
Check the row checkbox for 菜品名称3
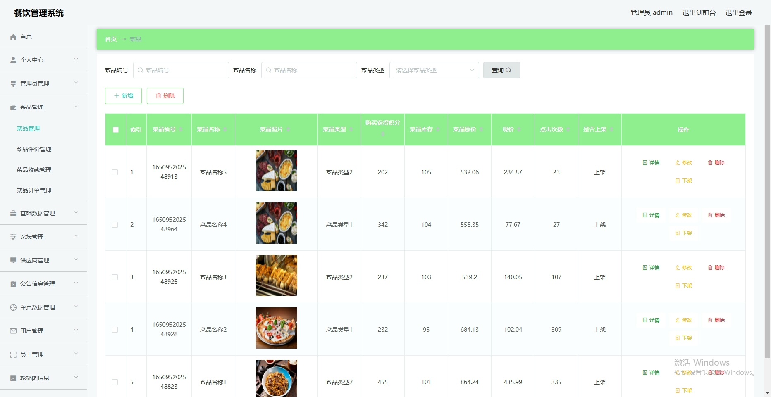coord(115,277)
